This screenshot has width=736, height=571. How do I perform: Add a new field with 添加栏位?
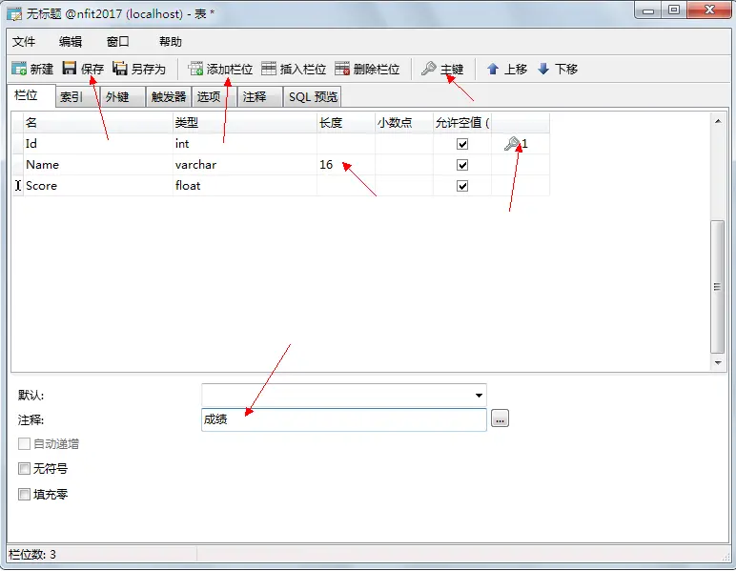click(220, 69)
